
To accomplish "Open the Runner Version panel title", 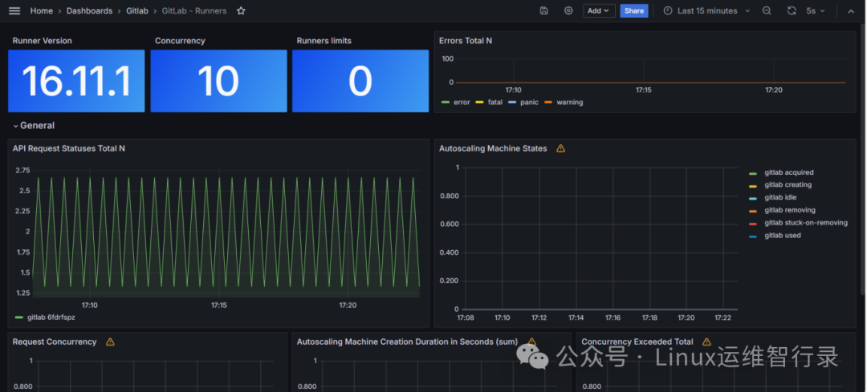I will tap(42, 41).
